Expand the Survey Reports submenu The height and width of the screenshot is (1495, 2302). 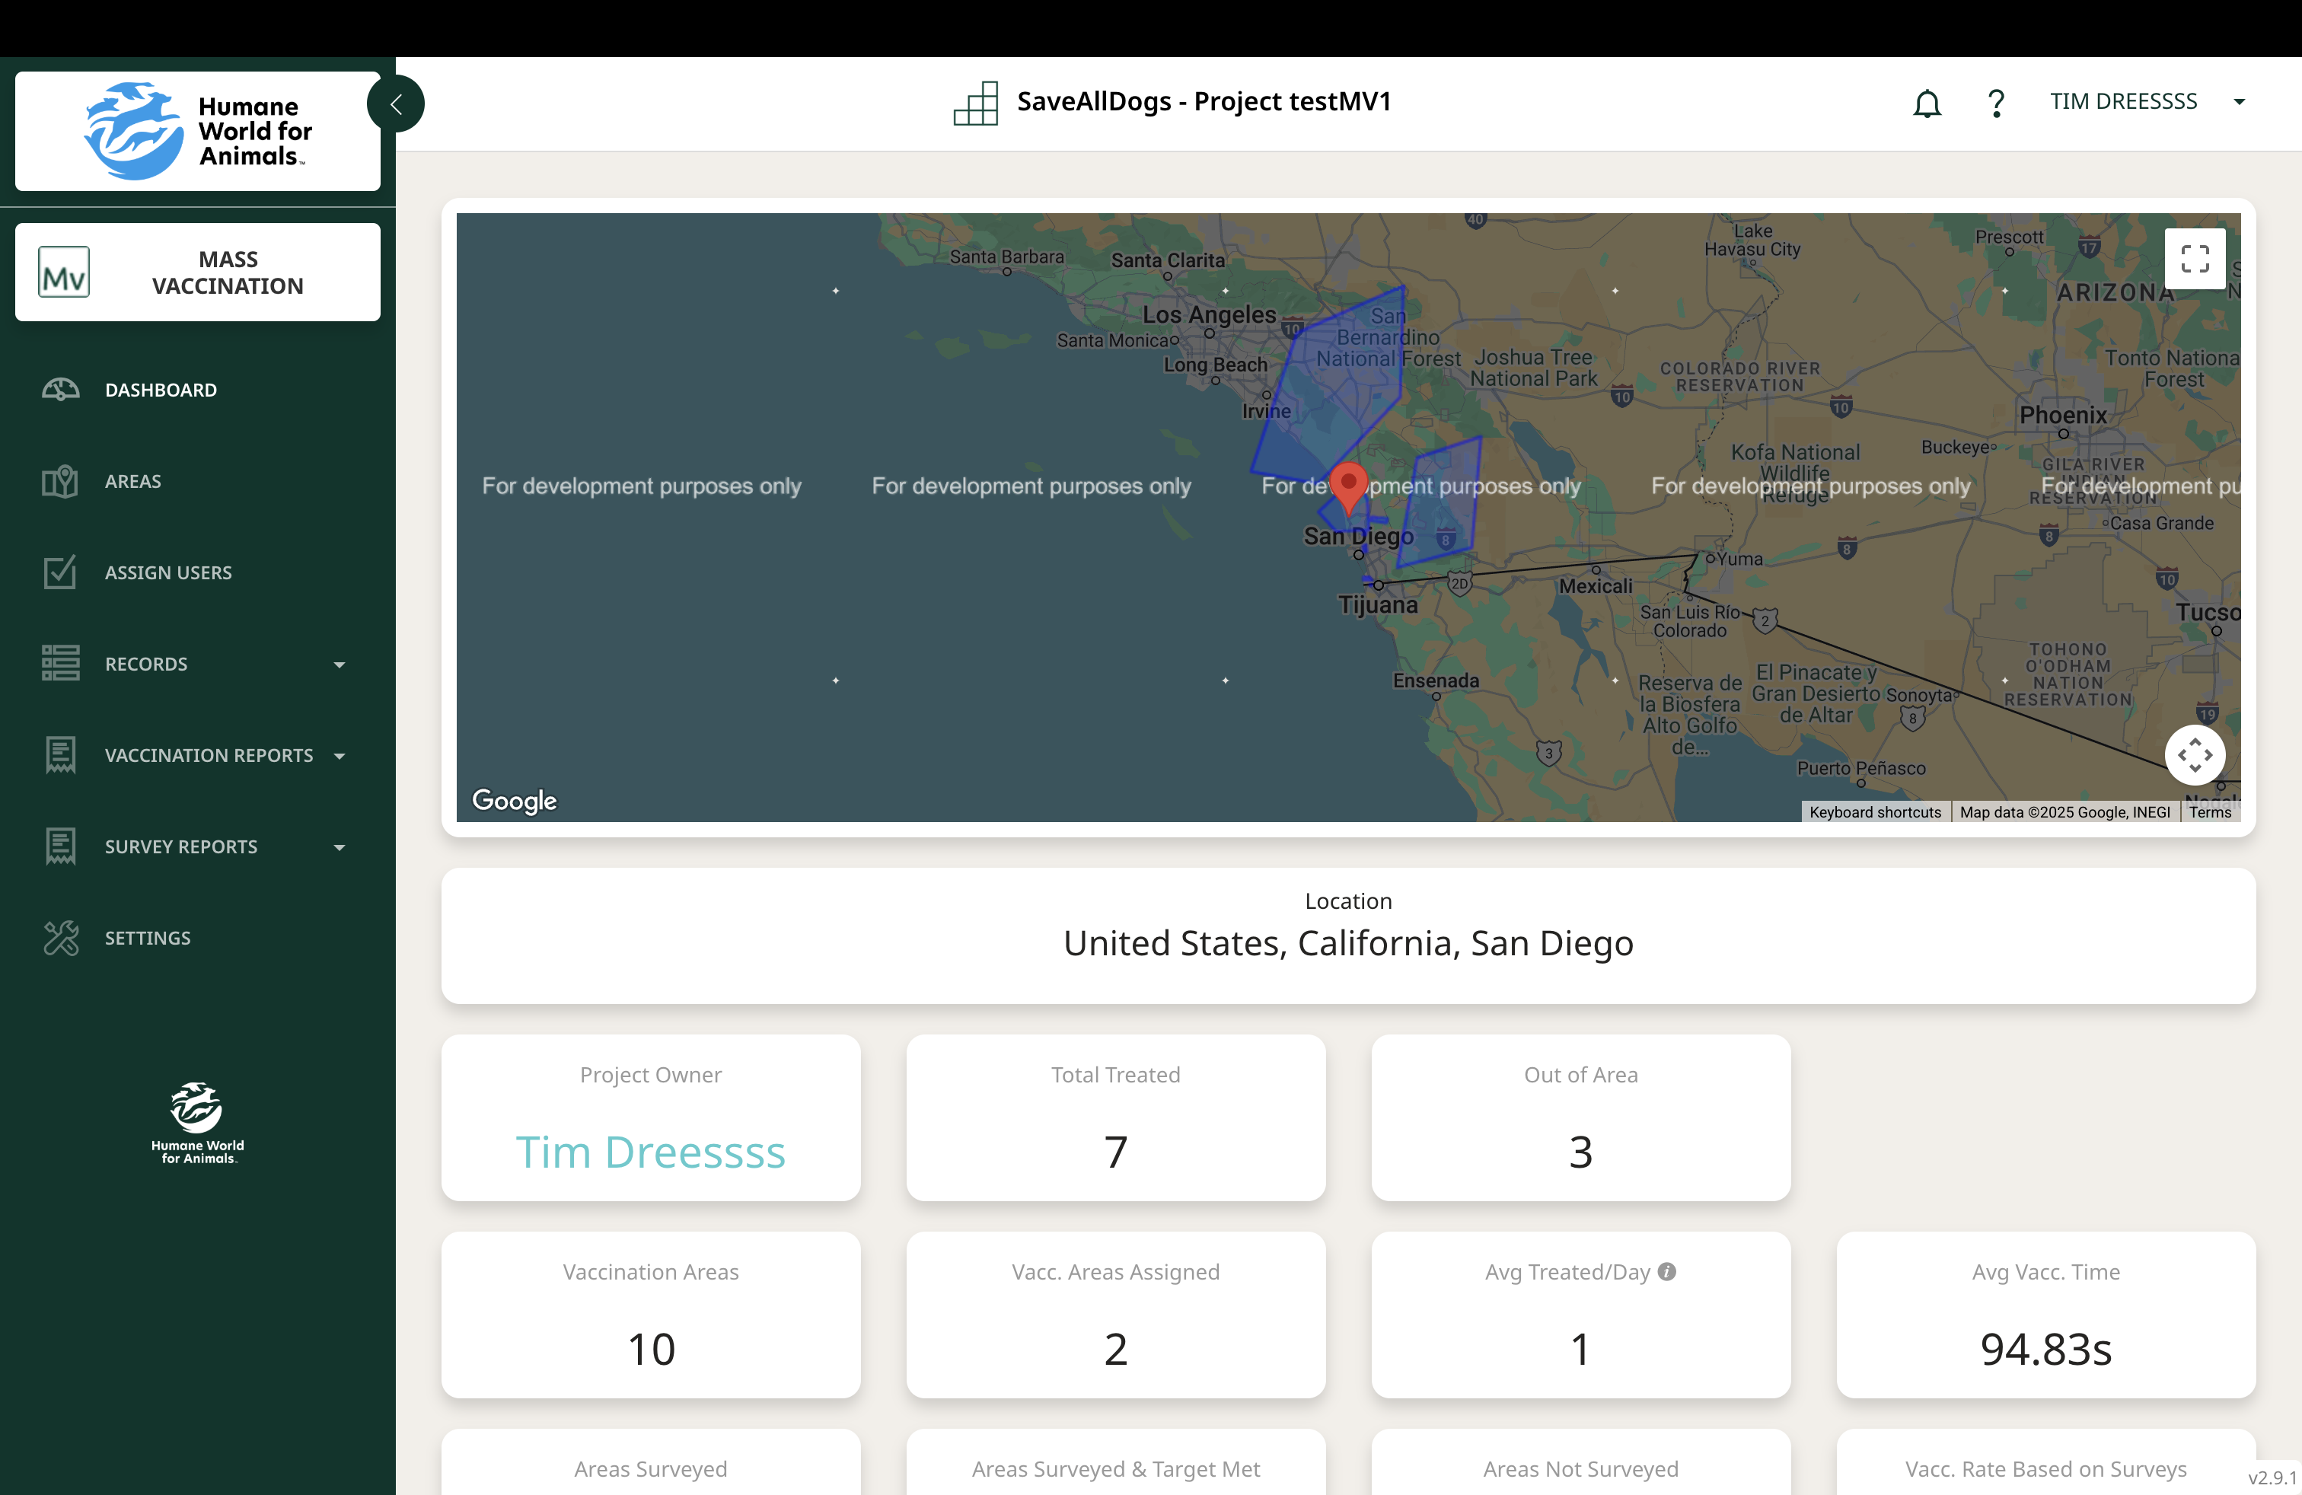[339, 847]
